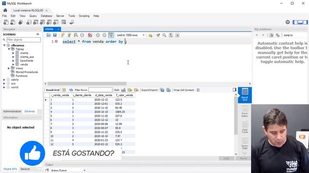Click the d_data_venda column header
The height and width of the screenshot is (173, 309).
[x=103, y=95]
